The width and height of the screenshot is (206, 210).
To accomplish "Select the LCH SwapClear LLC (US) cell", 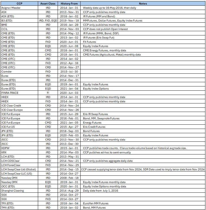I will pos(19,174).
